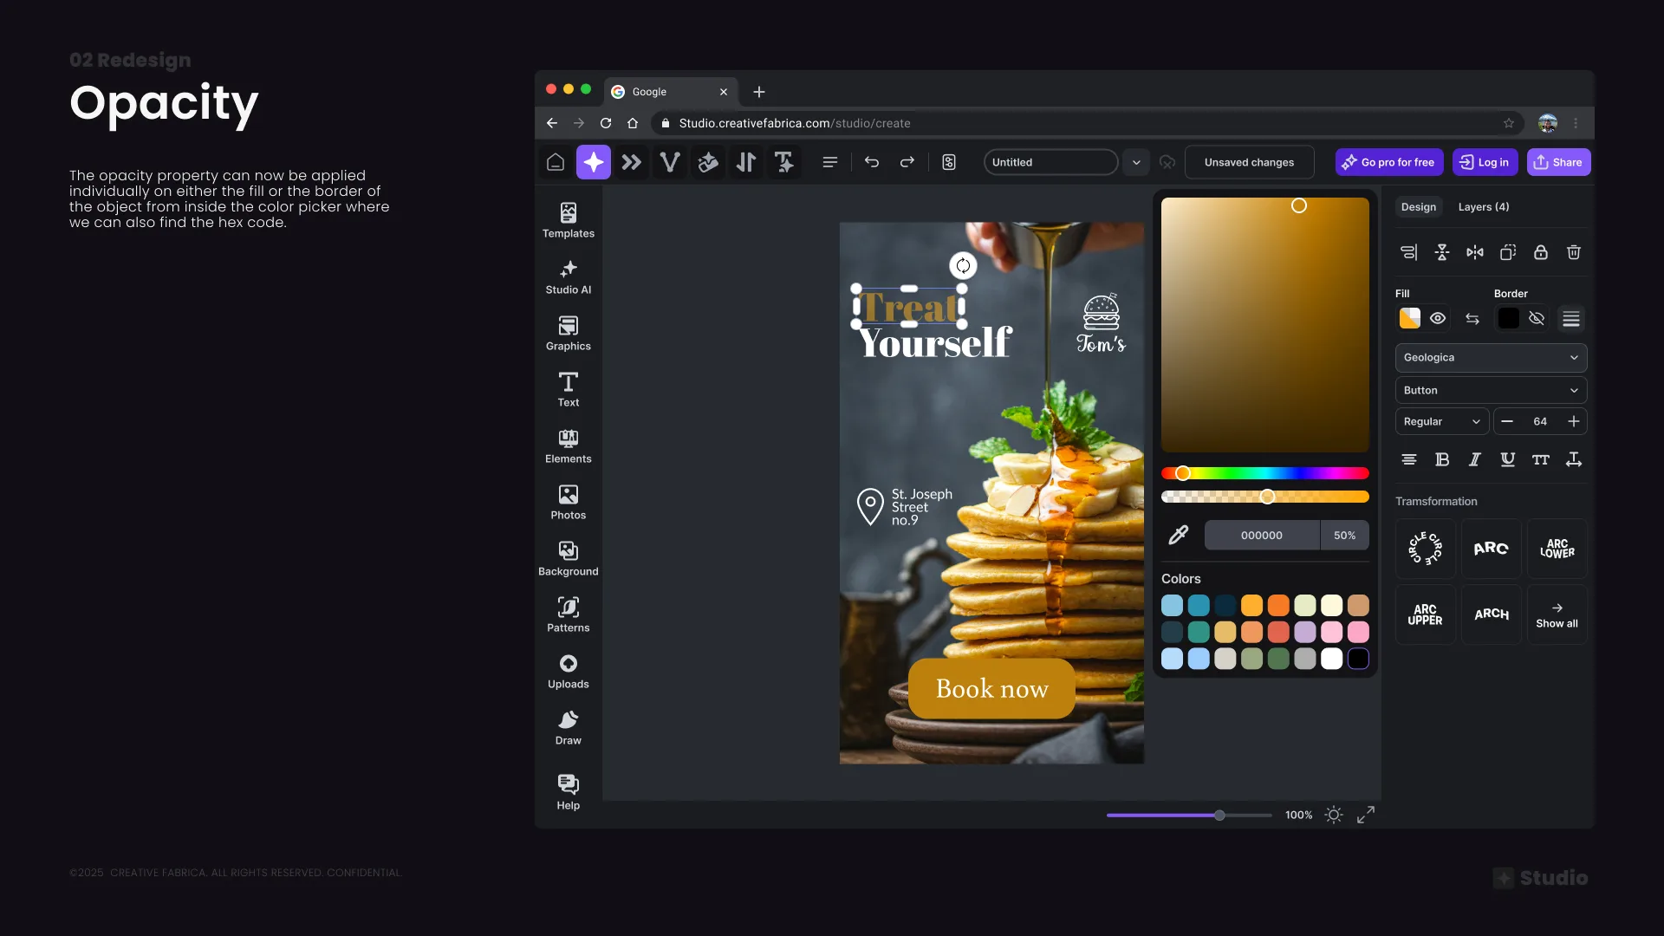The image size is (1664, 936).
Task: Swap fill and border colors
Action: [x=1472, y=319]
